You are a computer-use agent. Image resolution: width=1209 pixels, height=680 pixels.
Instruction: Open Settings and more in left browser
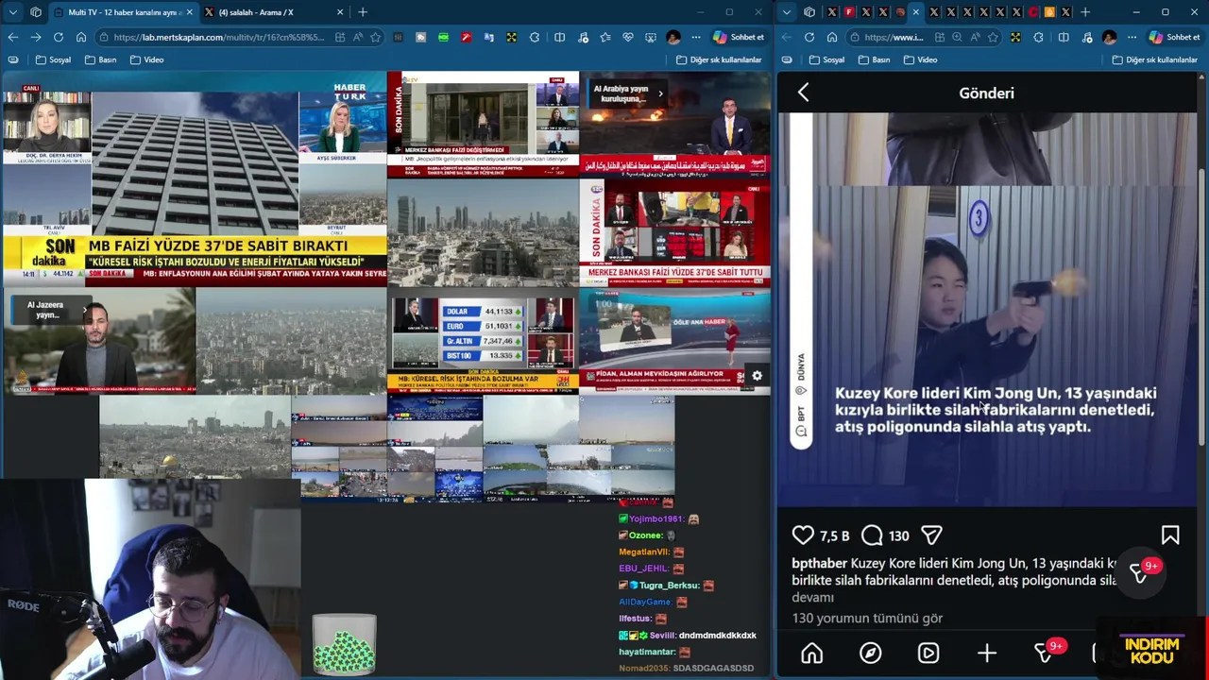pyautogui.click(x=696, y=37)
